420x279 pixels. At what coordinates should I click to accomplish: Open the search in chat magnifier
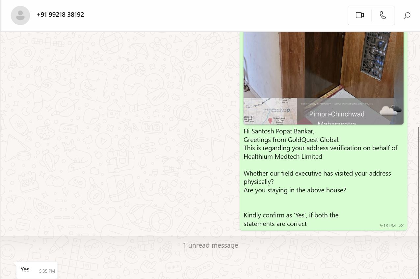coord(407,15)
